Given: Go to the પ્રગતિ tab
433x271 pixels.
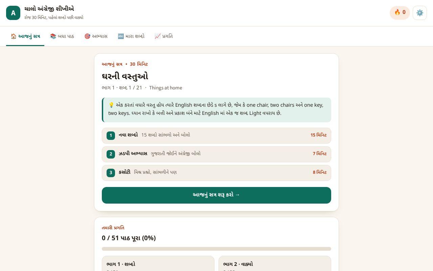Looking at the screenshot, I should [x=164, y=36].
